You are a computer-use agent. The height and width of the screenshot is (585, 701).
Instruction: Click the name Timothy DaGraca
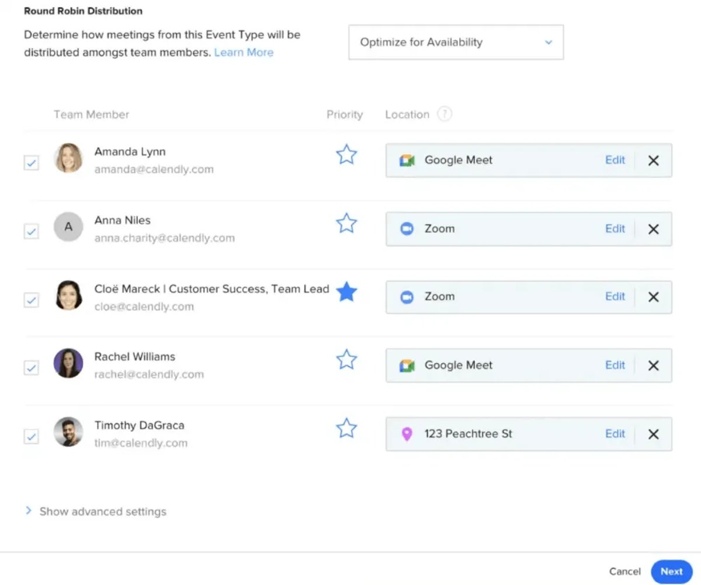point(140,426)
